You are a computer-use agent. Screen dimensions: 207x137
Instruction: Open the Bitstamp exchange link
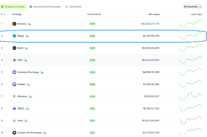pos(22,97)
